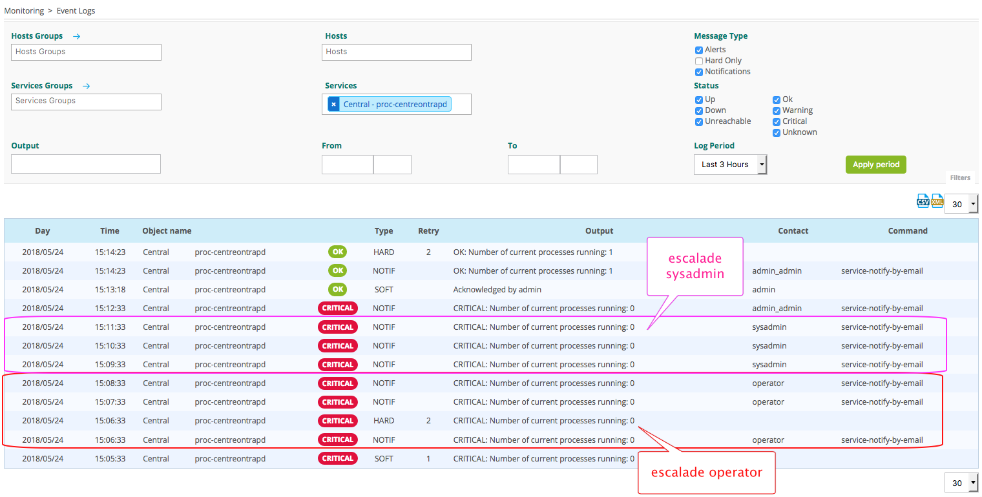
Task: Click the arrow beside Services Groups
Action: (x=87, y=86)
